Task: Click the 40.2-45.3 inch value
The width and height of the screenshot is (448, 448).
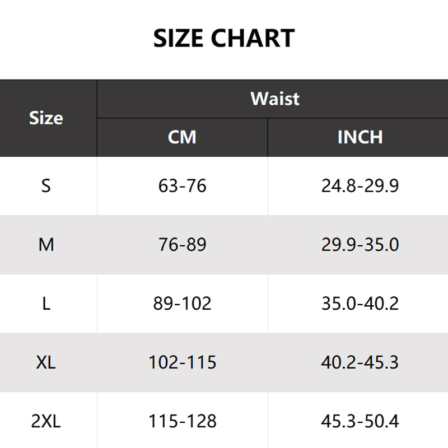Action: (x=360, y=362)
